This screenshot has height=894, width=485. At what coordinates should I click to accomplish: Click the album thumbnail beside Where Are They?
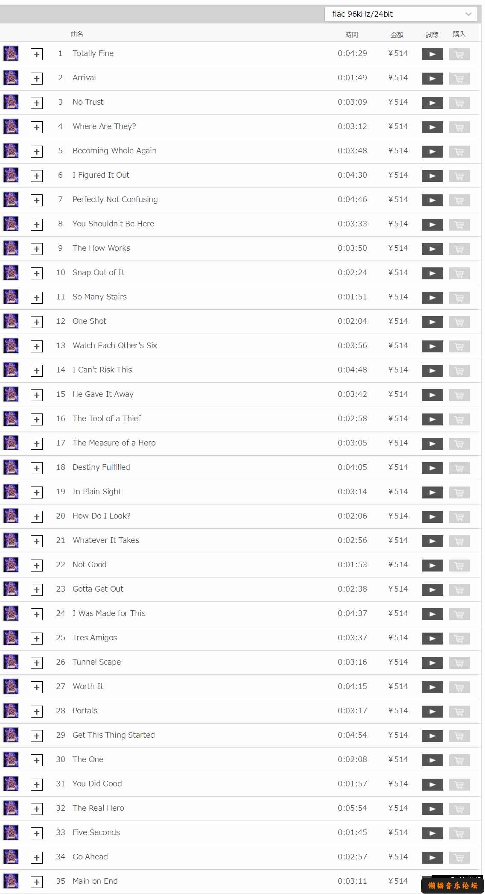click(x=11, y=126)
